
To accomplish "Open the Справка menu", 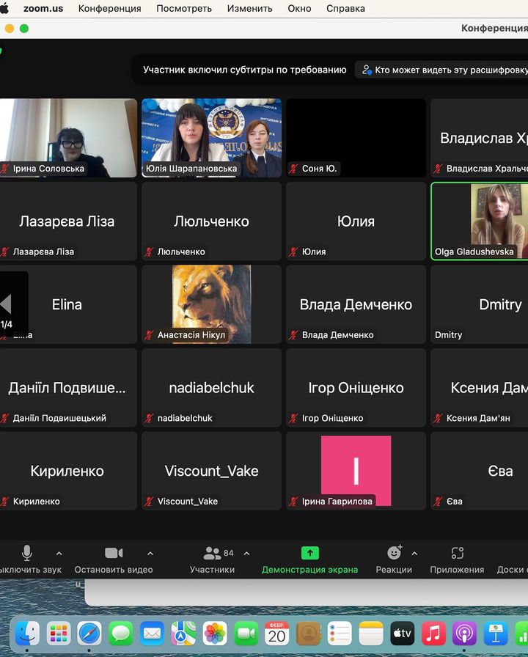I will pyautogui.click(x=345, y=8).
